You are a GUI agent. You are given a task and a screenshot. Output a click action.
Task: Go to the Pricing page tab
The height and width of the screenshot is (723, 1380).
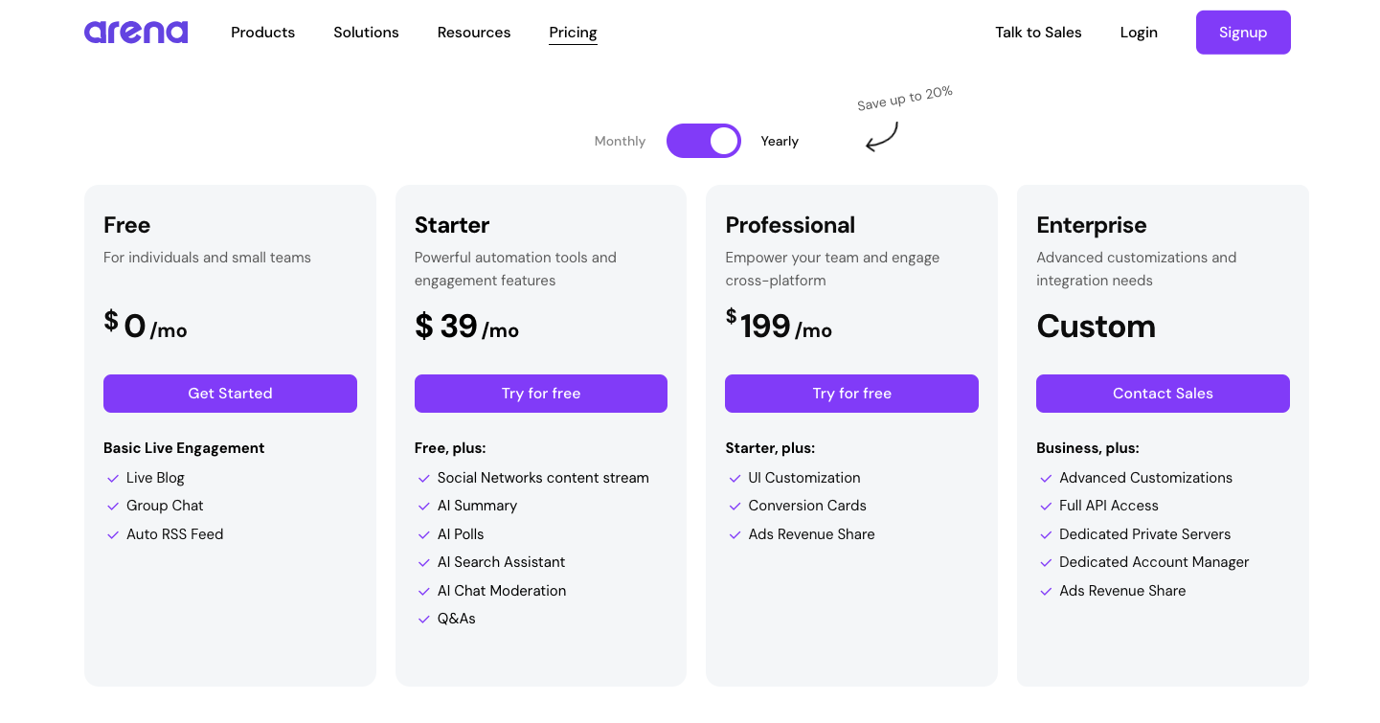click(x=573, y=33)
